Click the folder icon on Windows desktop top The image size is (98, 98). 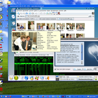click(9, 3)
